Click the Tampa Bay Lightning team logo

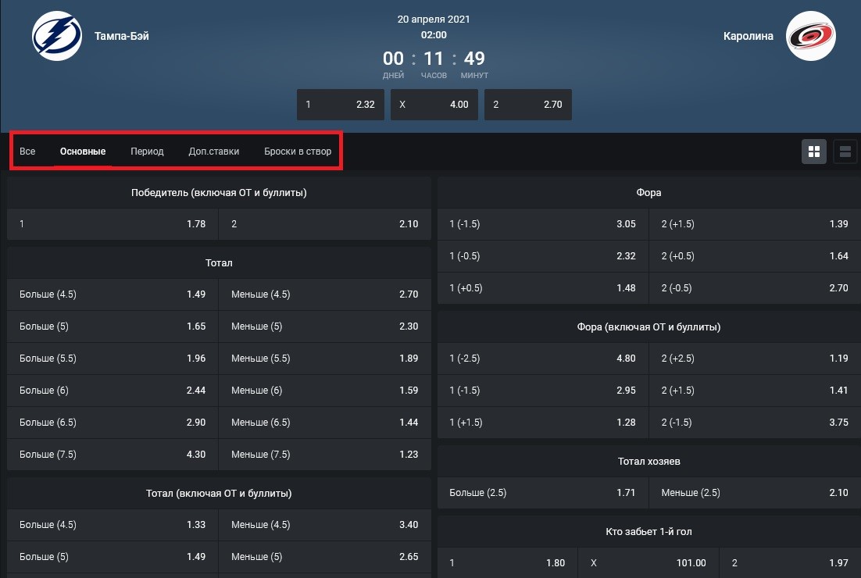pyautogui.click(x=56, y=36)
